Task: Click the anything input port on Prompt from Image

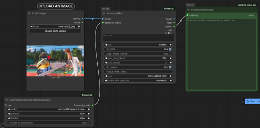Action: (187, 15)
